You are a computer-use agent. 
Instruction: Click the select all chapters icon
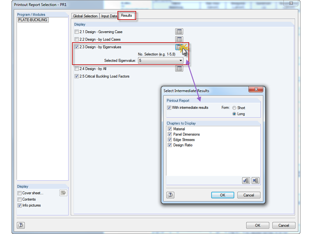point(246,181)
